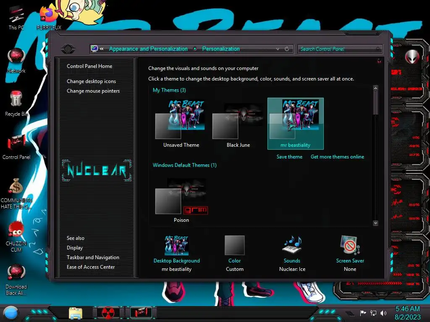Open This PC desktop icon
Image resolution: width=430 pixels, height=322 pixels.
[x=16, y=17]
